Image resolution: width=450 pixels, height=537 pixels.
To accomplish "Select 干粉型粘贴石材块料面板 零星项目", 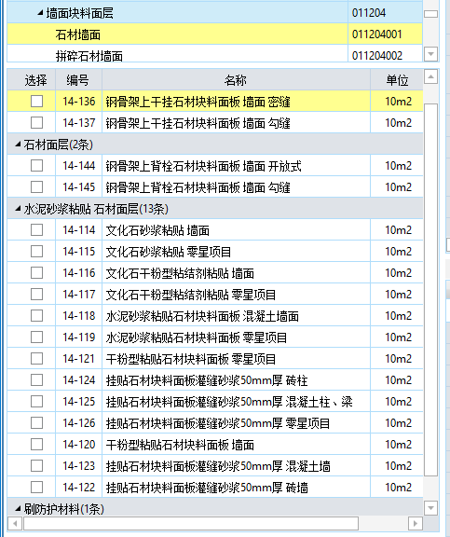I will [x=191, y=359].
